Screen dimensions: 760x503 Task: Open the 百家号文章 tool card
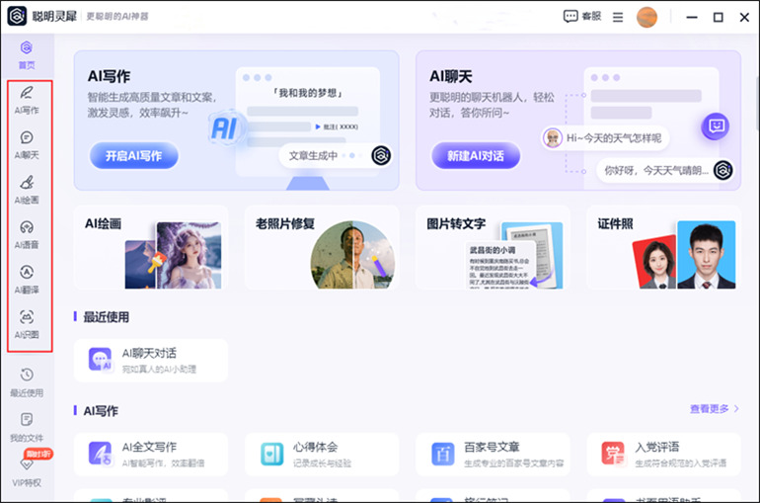click(x=493, y=455)
